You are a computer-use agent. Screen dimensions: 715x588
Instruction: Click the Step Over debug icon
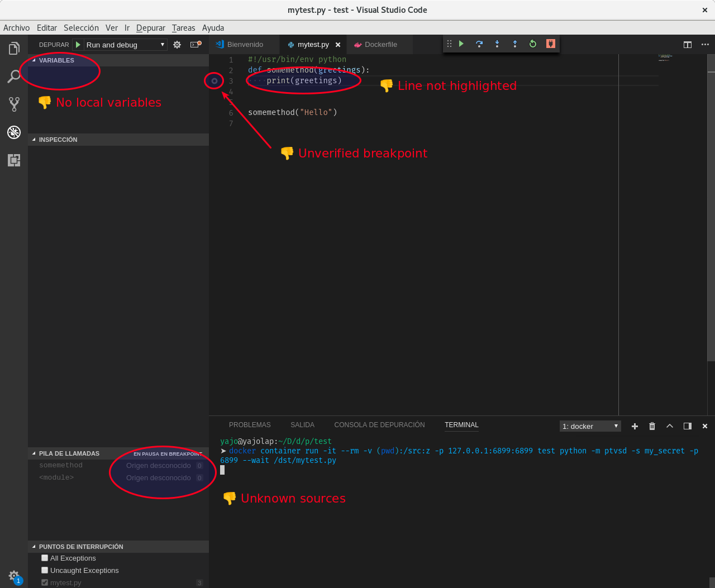[x=479, y=44]
